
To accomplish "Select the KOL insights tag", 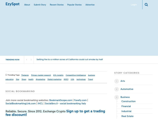I will coord(58,75).
